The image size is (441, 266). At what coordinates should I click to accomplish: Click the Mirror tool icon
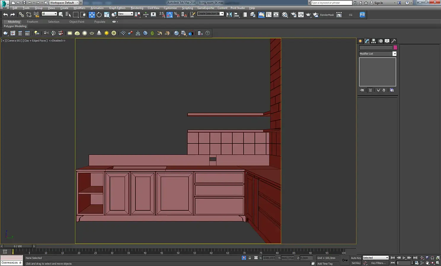click(x=229, y=14)
